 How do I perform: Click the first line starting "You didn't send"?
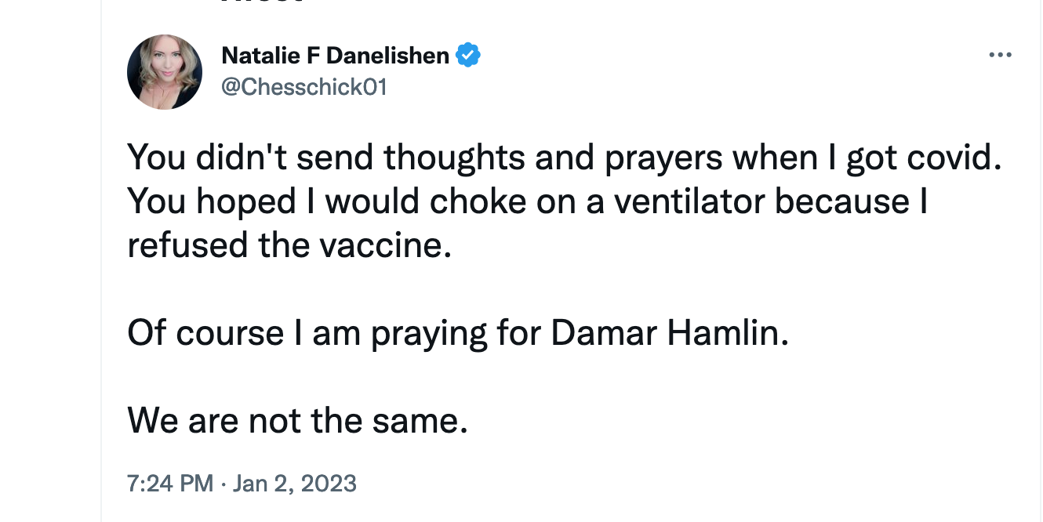pyautogui.click(x=565, y=158)
